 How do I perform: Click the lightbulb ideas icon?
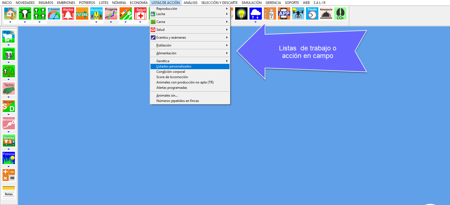[241, 13]
